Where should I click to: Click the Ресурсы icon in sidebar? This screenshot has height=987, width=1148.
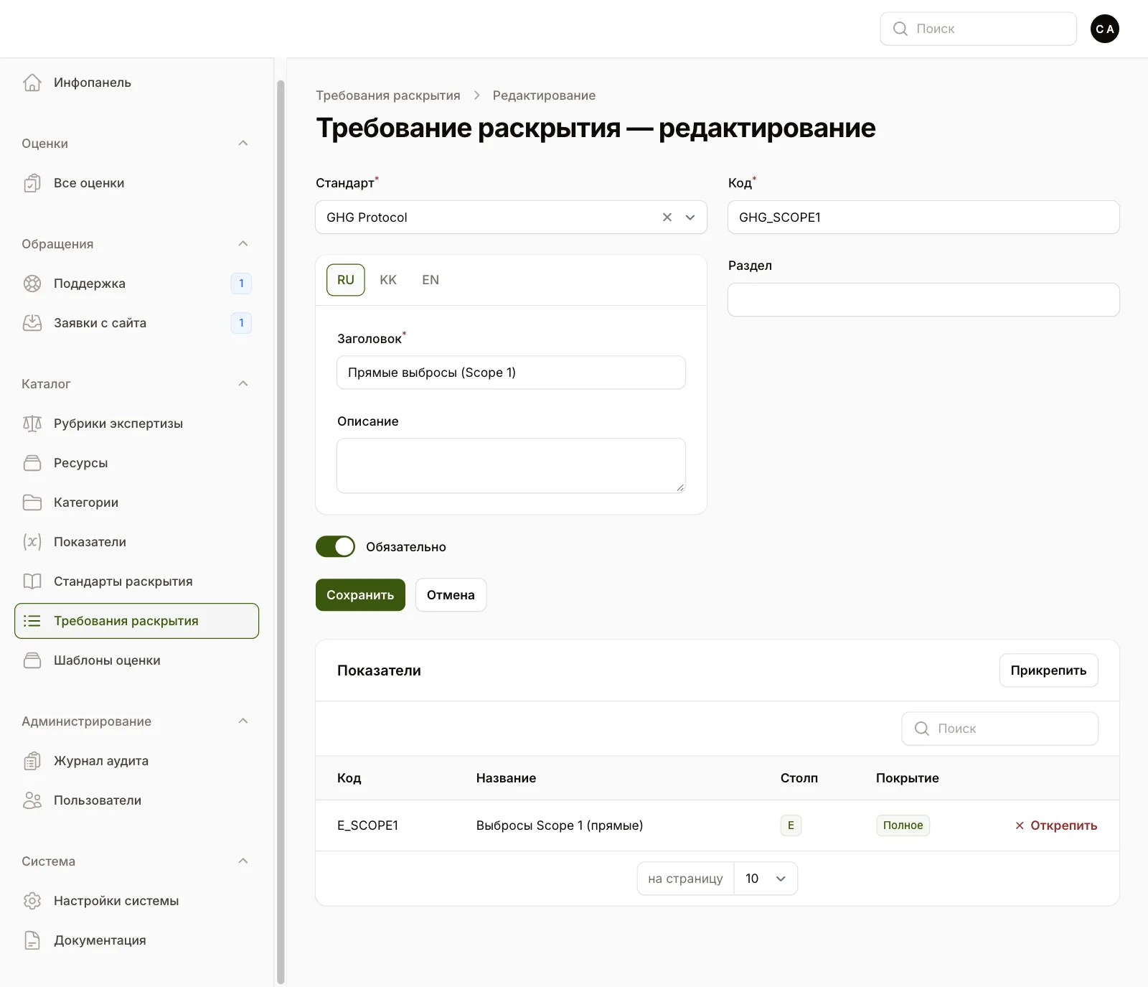32,463
